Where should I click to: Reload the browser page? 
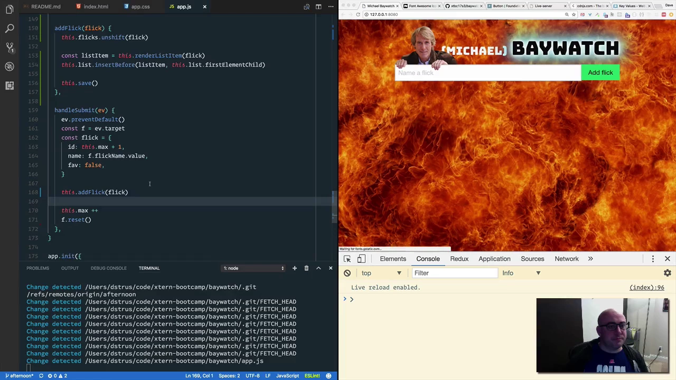(358, 14)
